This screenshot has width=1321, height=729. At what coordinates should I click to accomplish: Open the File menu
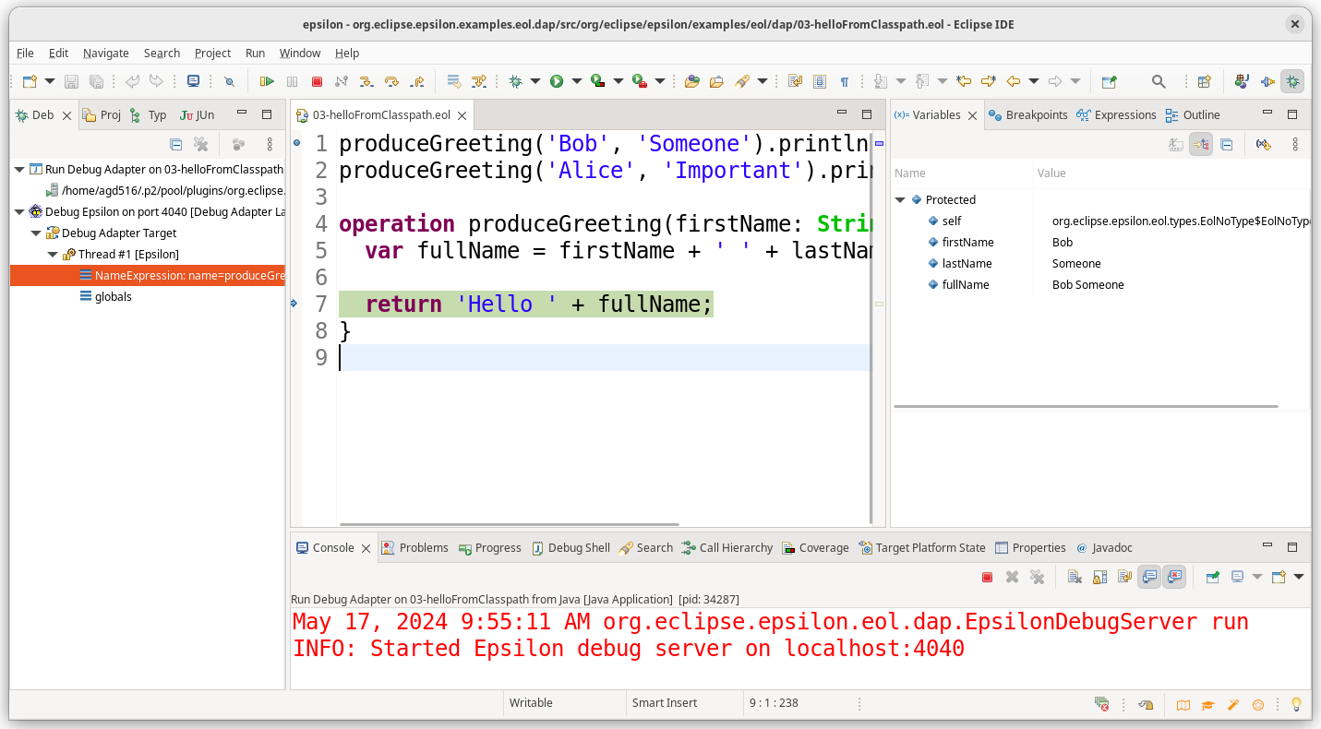25,54
